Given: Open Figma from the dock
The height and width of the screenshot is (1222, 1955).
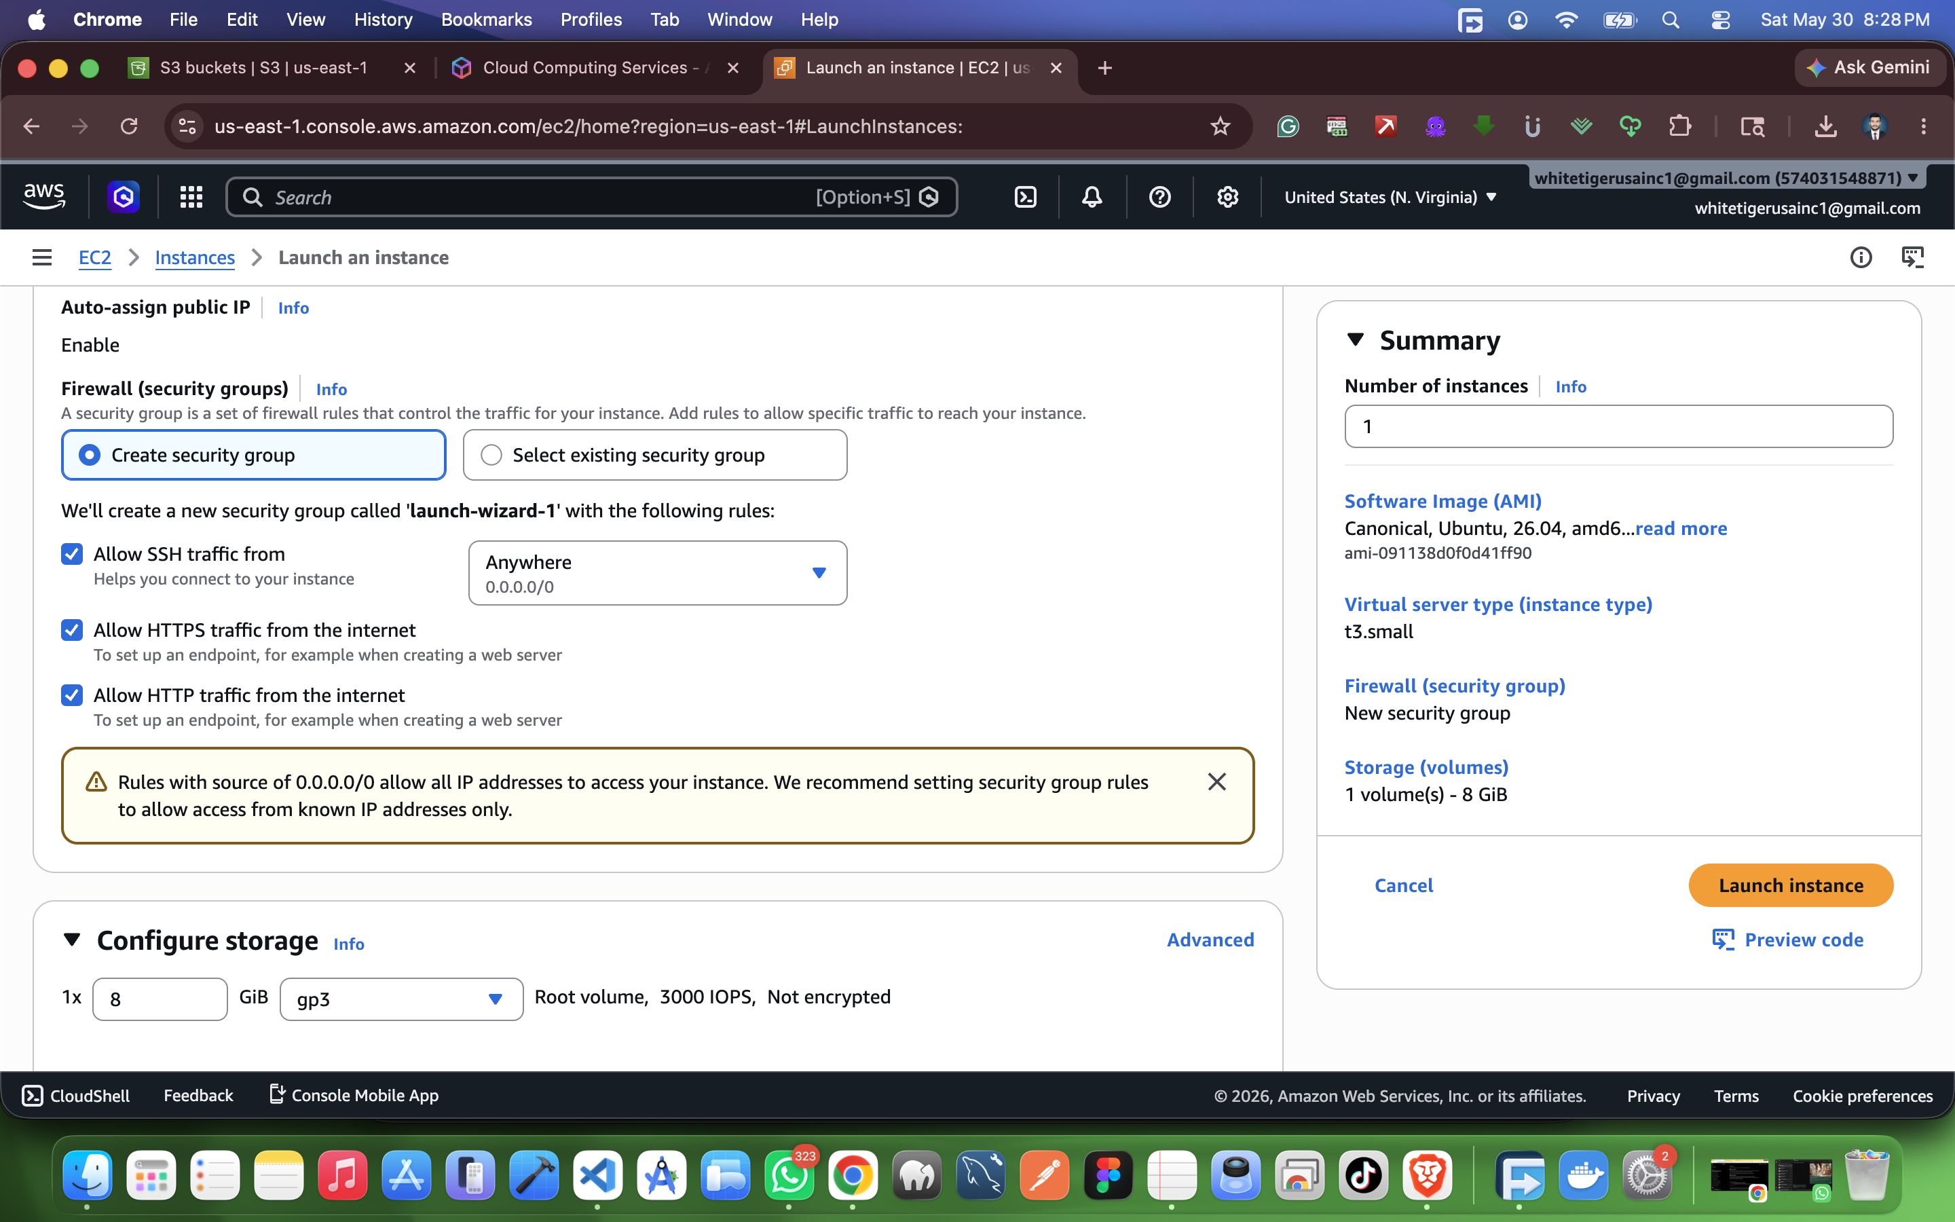Looking at the screenshot, I should pos(1109,1175).
